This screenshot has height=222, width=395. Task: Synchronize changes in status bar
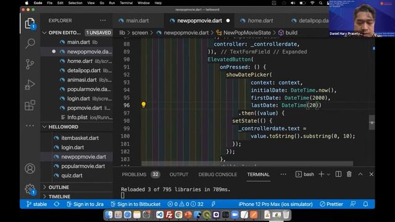(x=57, y=204)
